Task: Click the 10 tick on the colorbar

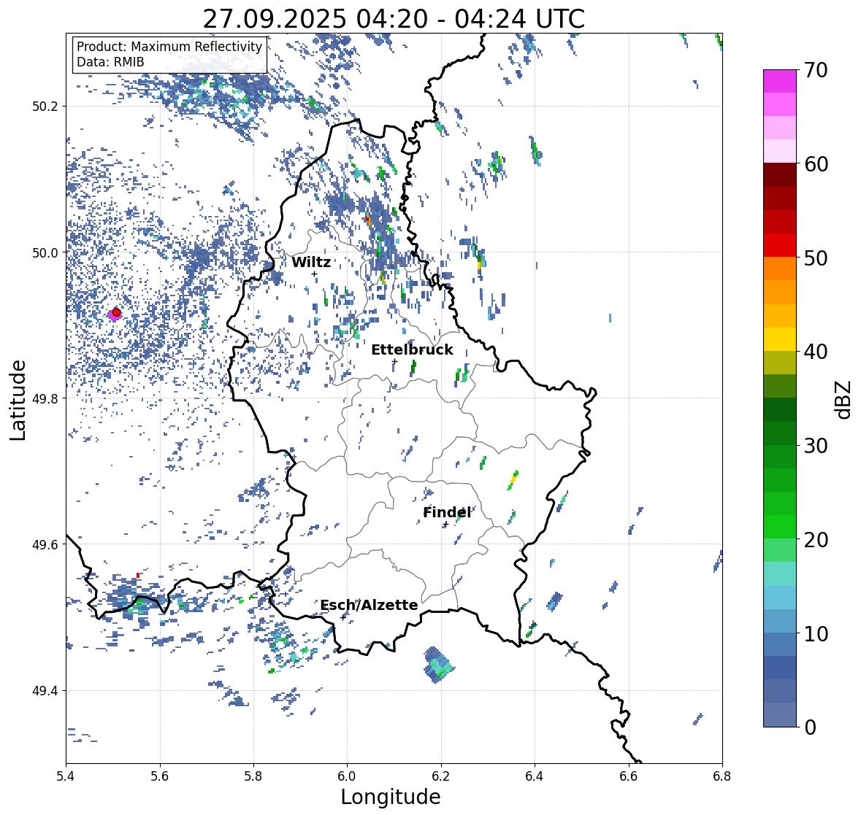Action: (816, 634)
